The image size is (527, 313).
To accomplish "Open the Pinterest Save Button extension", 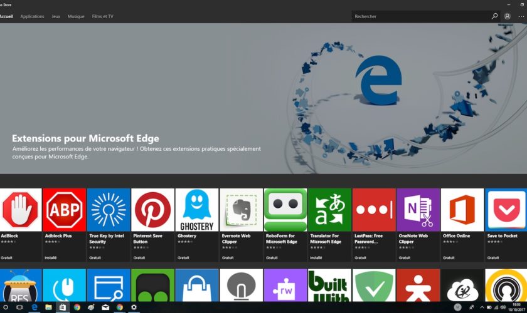I will 153,210.
